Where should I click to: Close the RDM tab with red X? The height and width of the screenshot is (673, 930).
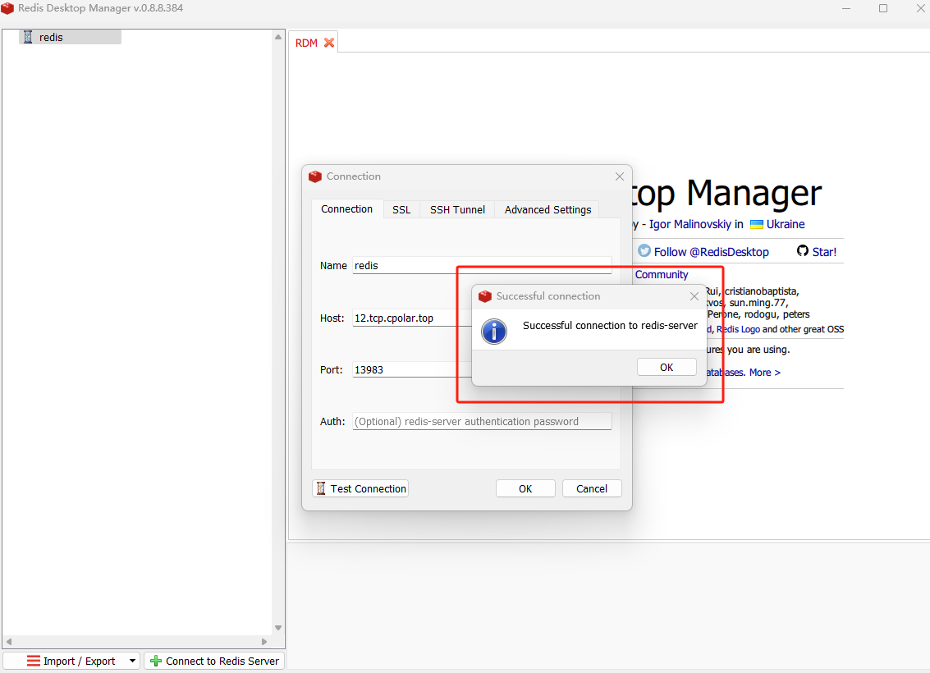pos(329,43)
